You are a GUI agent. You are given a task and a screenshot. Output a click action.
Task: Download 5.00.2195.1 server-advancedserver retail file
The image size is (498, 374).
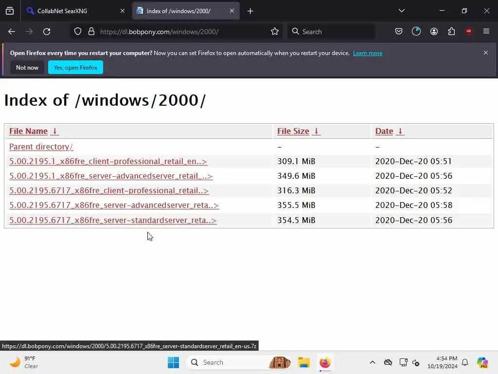(111, 176)
